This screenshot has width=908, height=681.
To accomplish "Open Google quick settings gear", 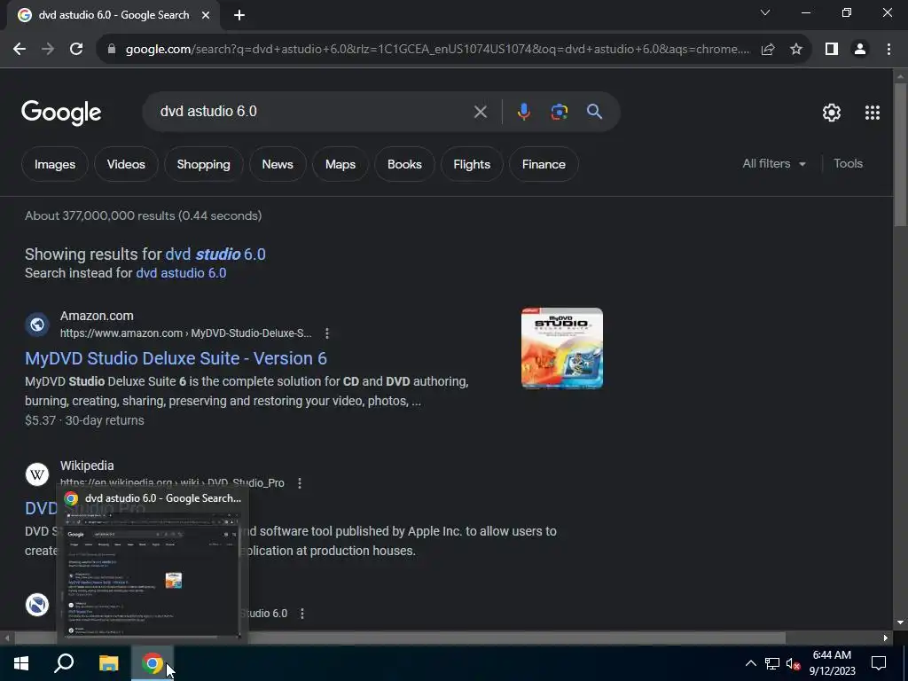I will tap(832, 113).
